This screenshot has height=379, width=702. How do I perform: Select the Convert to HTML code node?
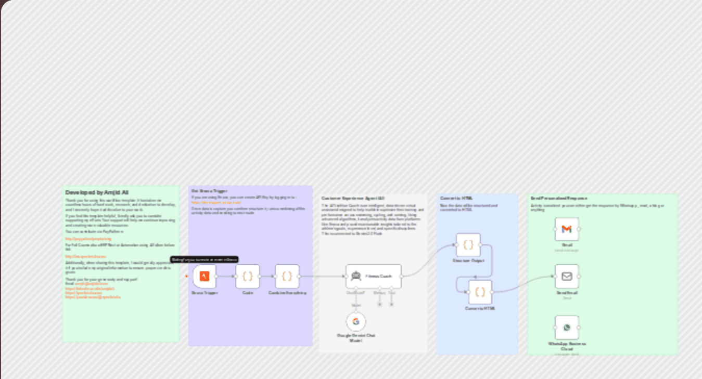(x=480, y=292)
